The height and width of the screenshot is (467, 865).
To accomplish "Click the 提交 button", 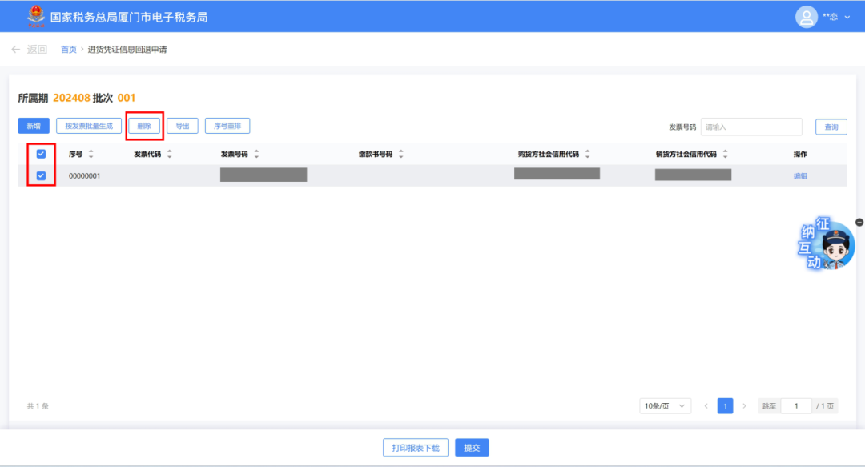I will point(472,448).
